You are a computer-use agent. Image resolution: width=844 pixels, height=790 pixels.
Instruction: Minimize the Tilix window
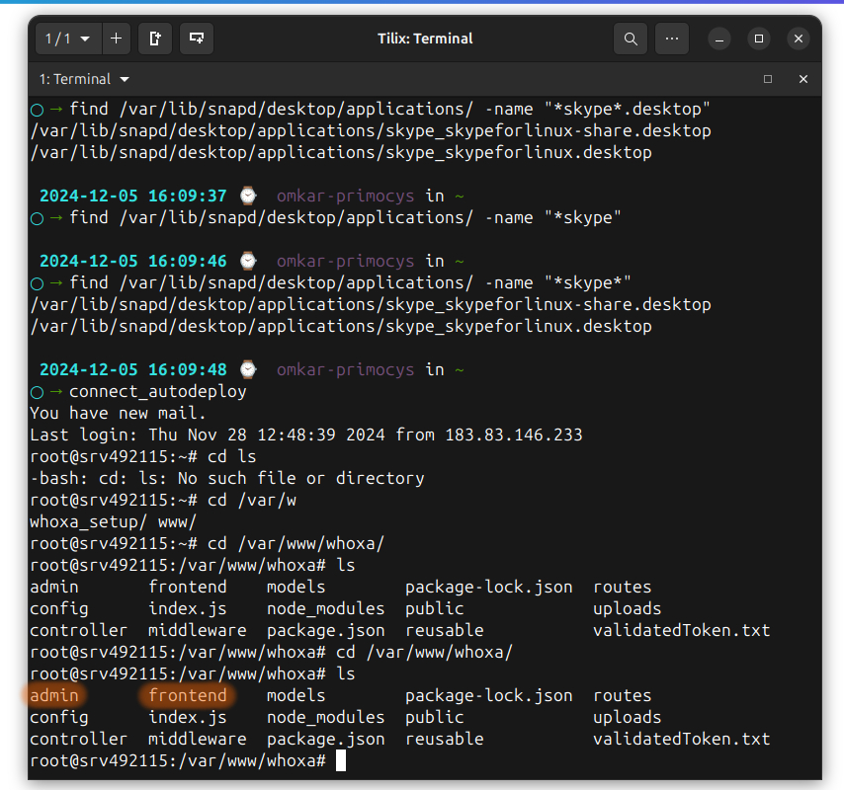[719, 39]
